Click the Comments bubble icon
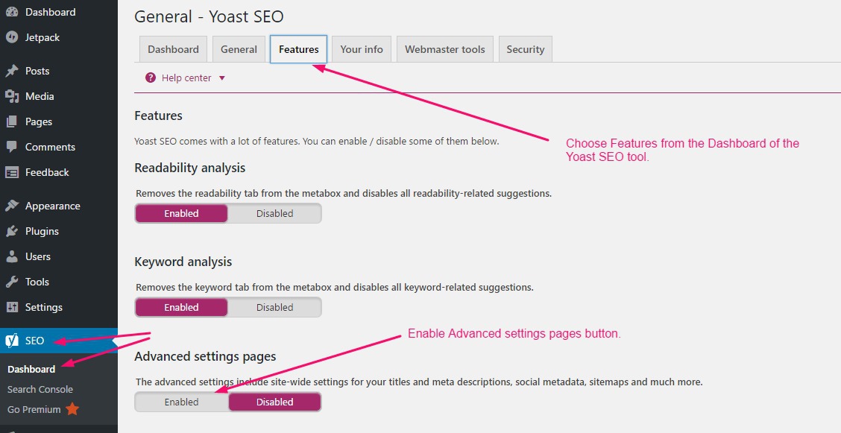841x433 pixels. point(12,147)
